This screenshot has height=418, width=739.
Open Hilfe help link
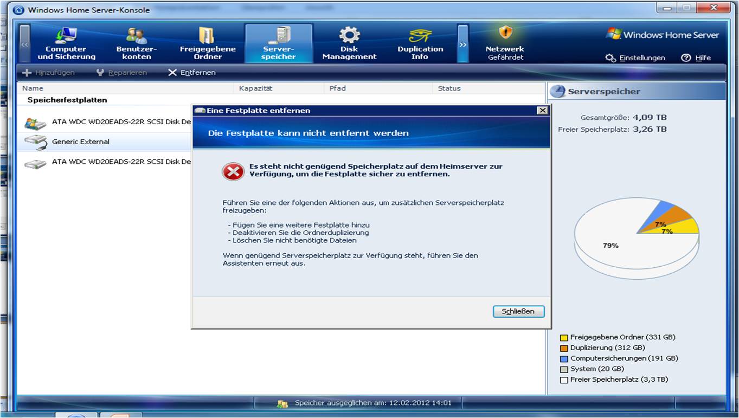tap(696, 58)
